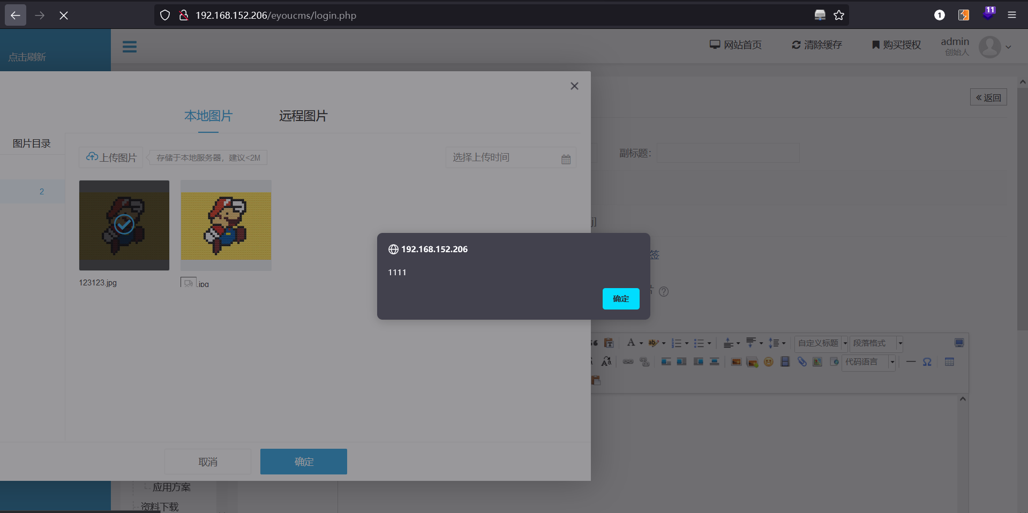Click the hamburger menu toggle icon
Screen dimensions: 1028x513
pyautogui.click(x=130, y=47)
